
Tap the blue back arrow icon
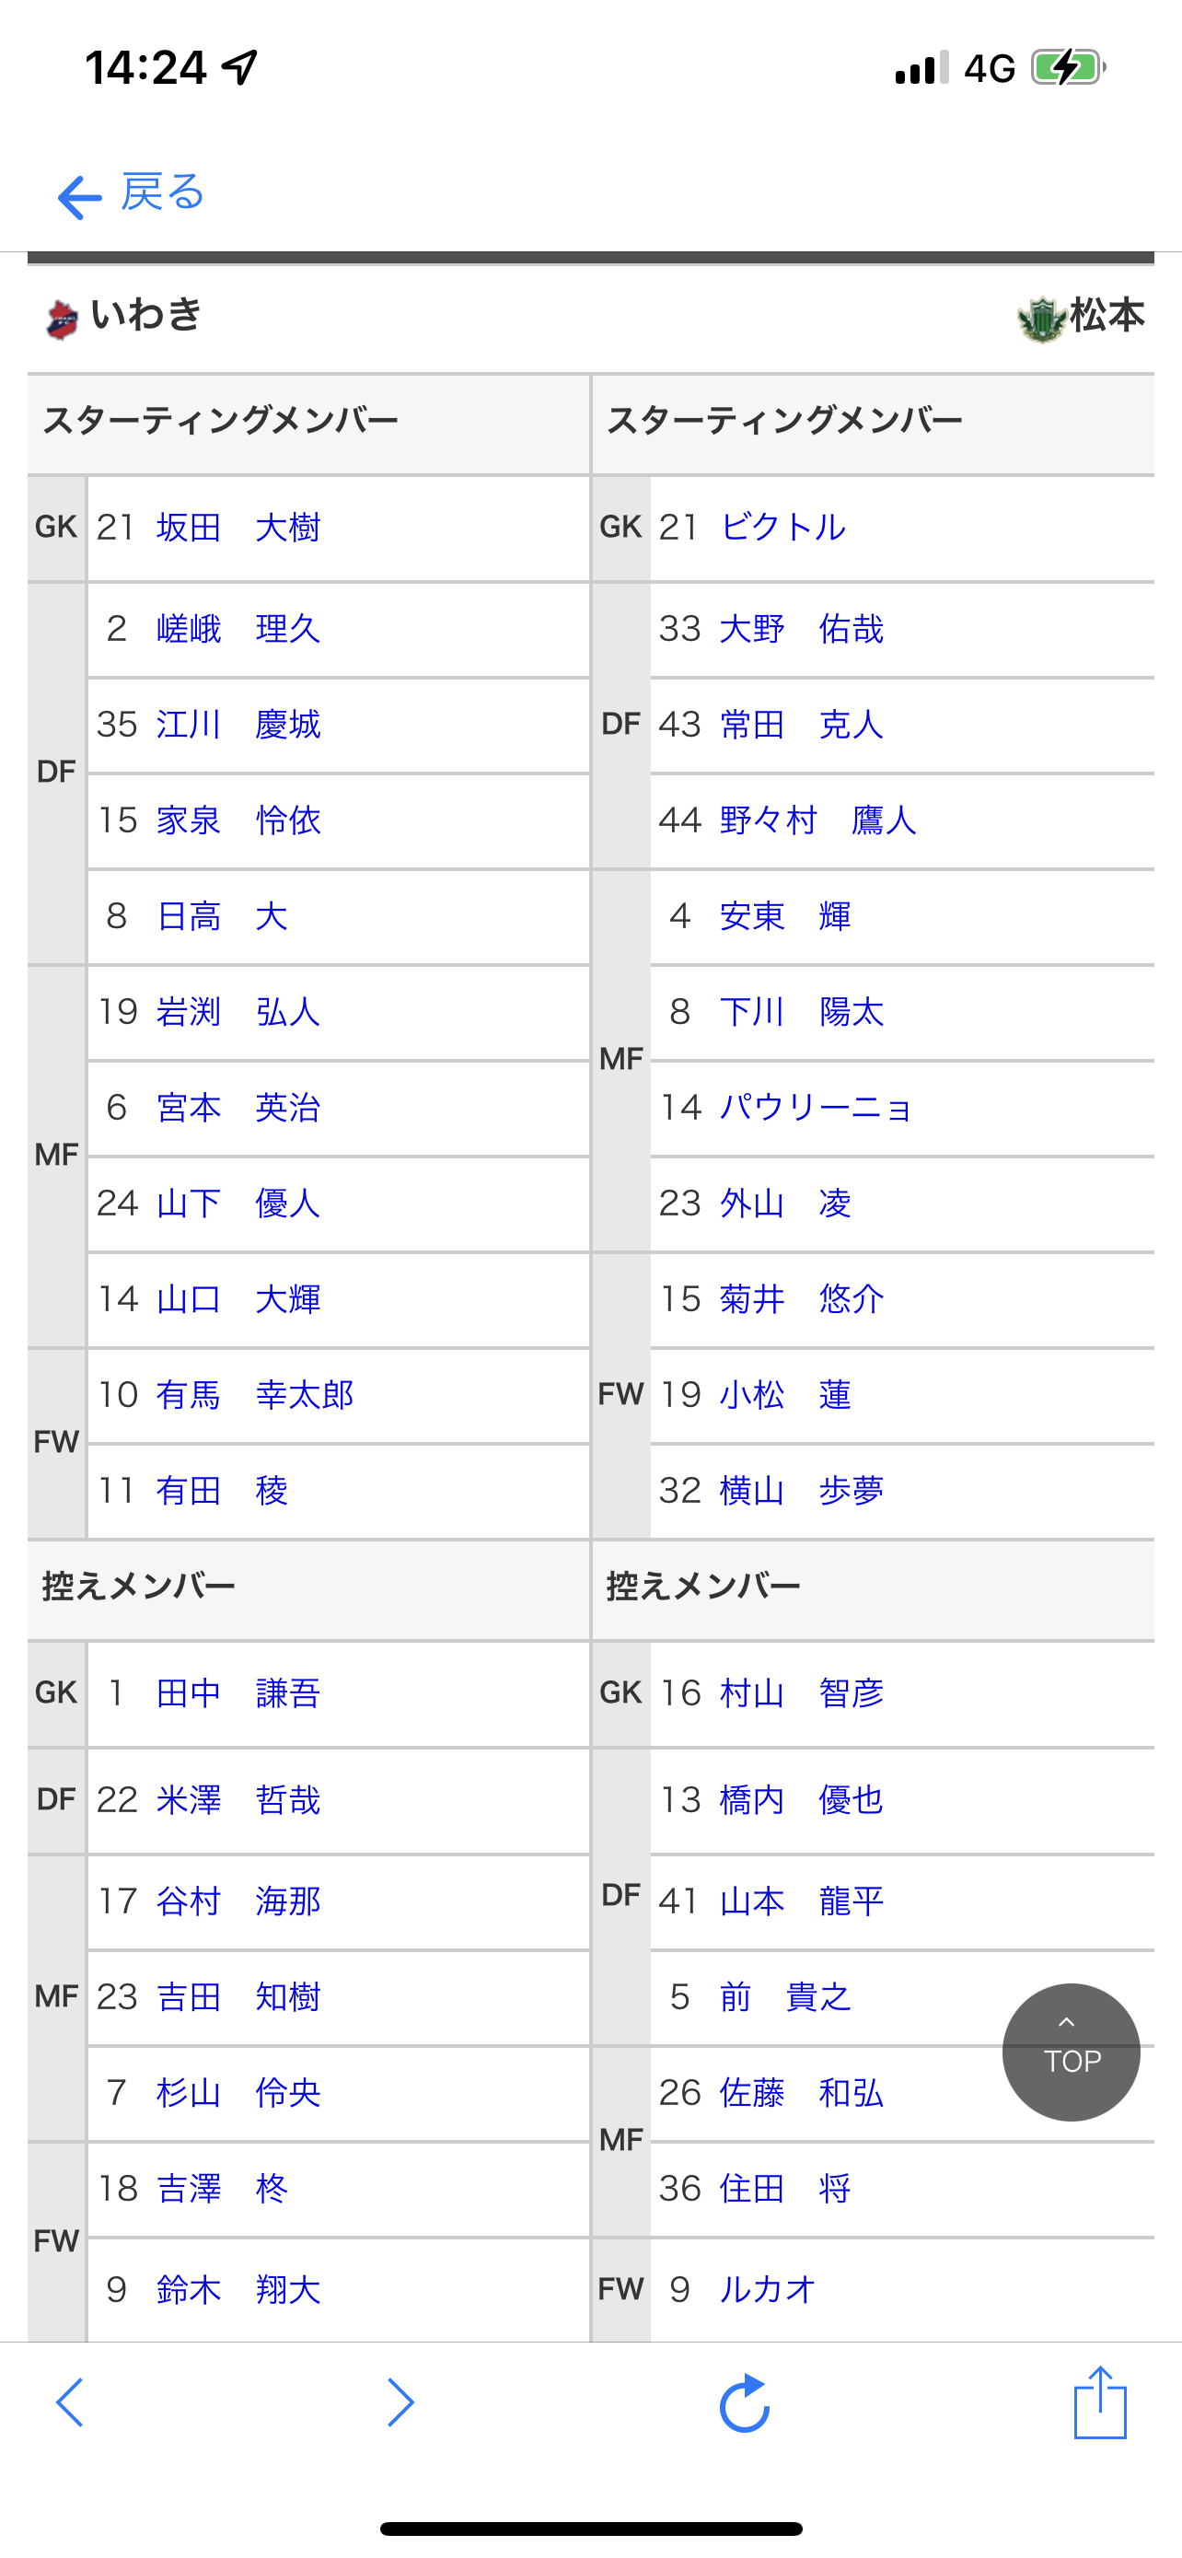79,197
